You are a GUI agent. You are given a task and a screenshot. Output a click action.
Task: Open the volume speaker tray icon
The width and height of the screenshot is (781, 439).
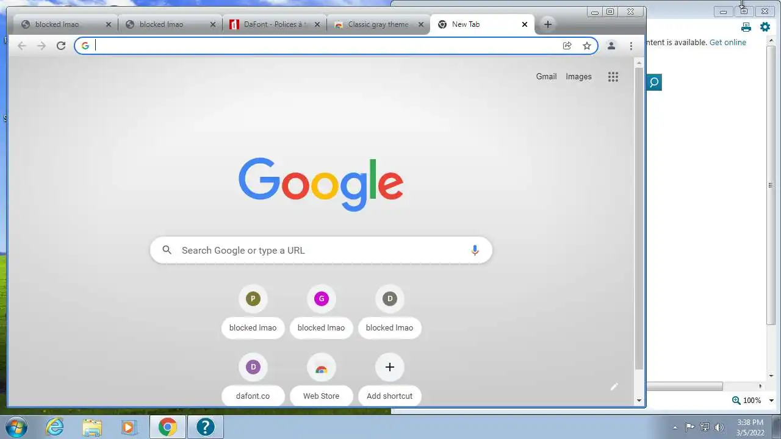pos(719,427)
